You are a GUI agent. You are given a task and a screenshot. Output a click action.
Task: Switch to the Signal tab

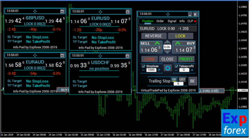click(172, 21)
